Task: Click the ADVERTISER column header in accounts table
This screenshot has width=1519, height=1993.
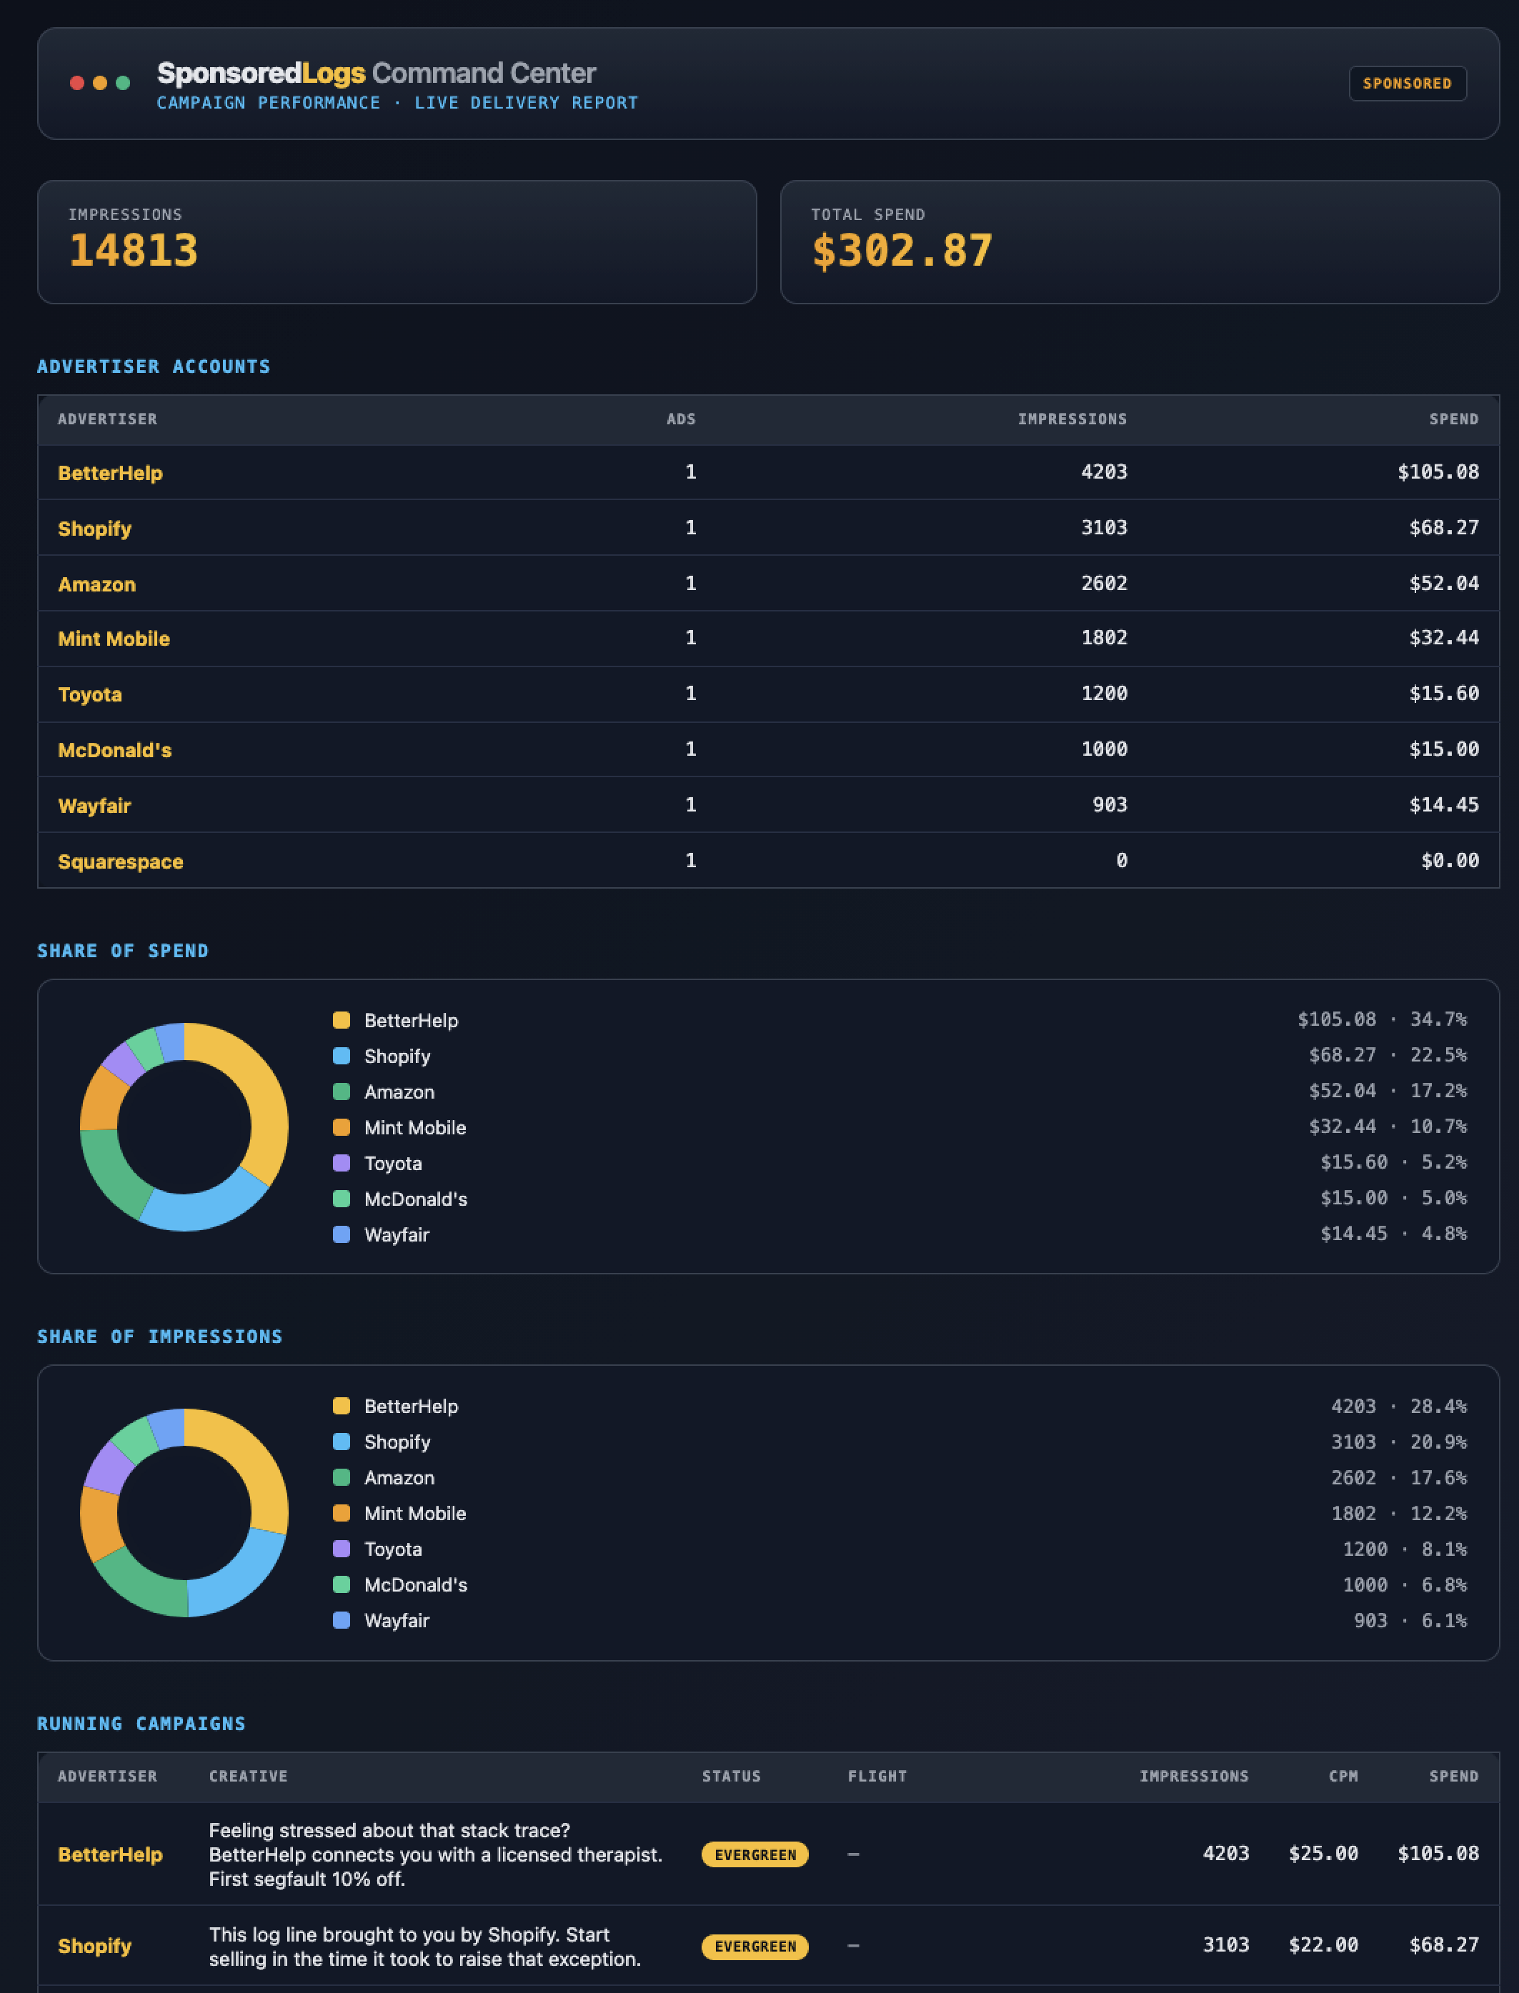Action: click(108, 419)
